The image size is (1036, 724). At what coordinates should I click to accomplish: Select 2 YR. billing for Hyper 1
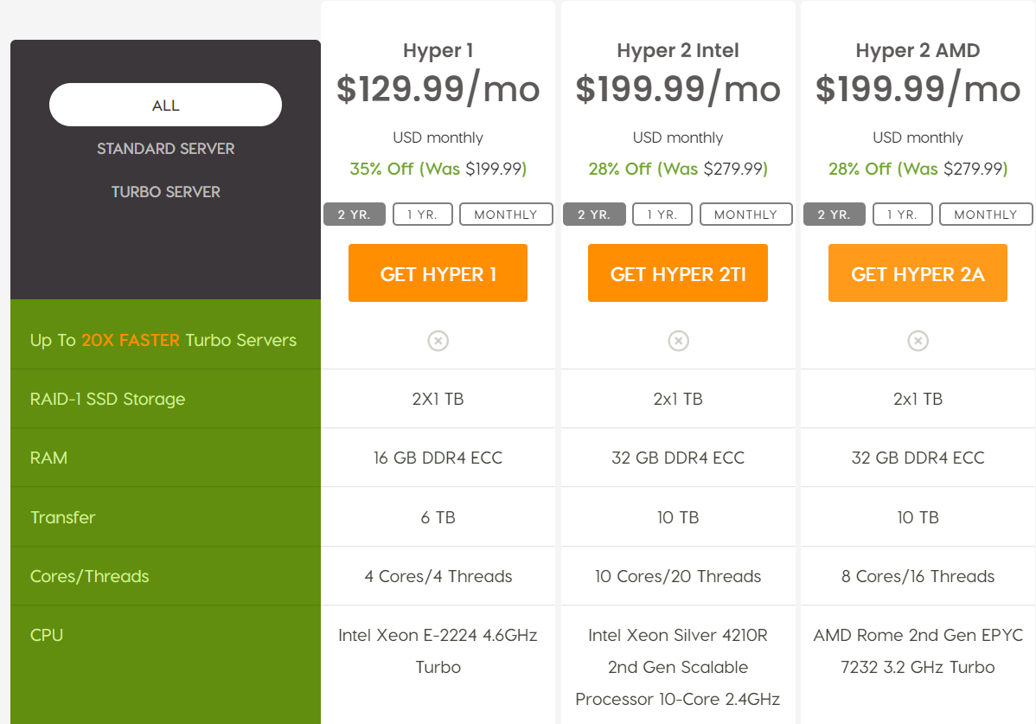355,215
